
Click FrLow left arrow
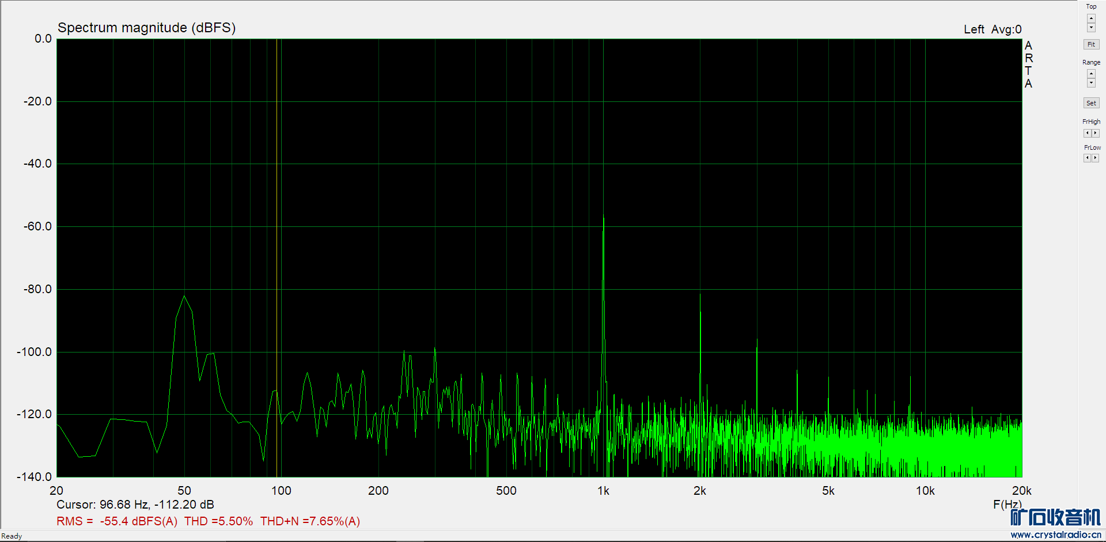pos(1087,158)
